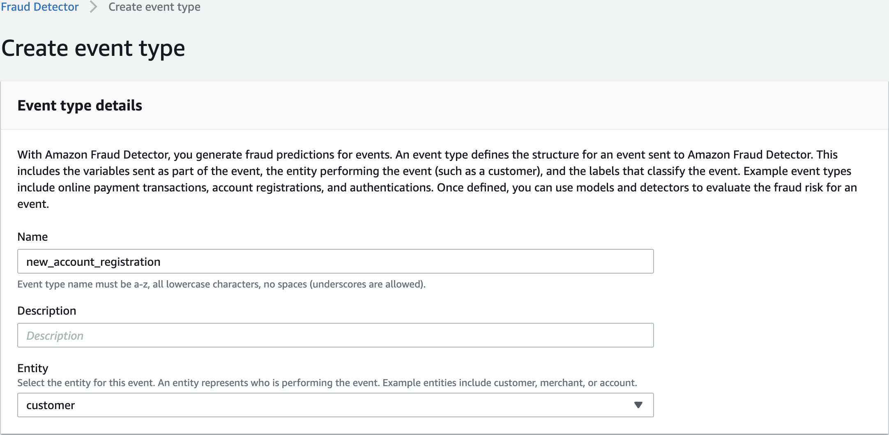Open the Fraud Detector breadcrumb link
This screenshot has width=889, height=435.
pyautogui.click(x=39, y=7)
